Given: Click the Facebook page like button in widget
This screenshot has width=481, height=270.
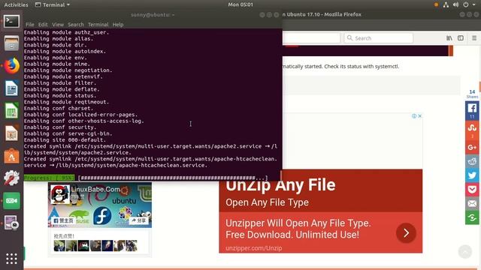Looking at the screenshot, I should [63, 220].
